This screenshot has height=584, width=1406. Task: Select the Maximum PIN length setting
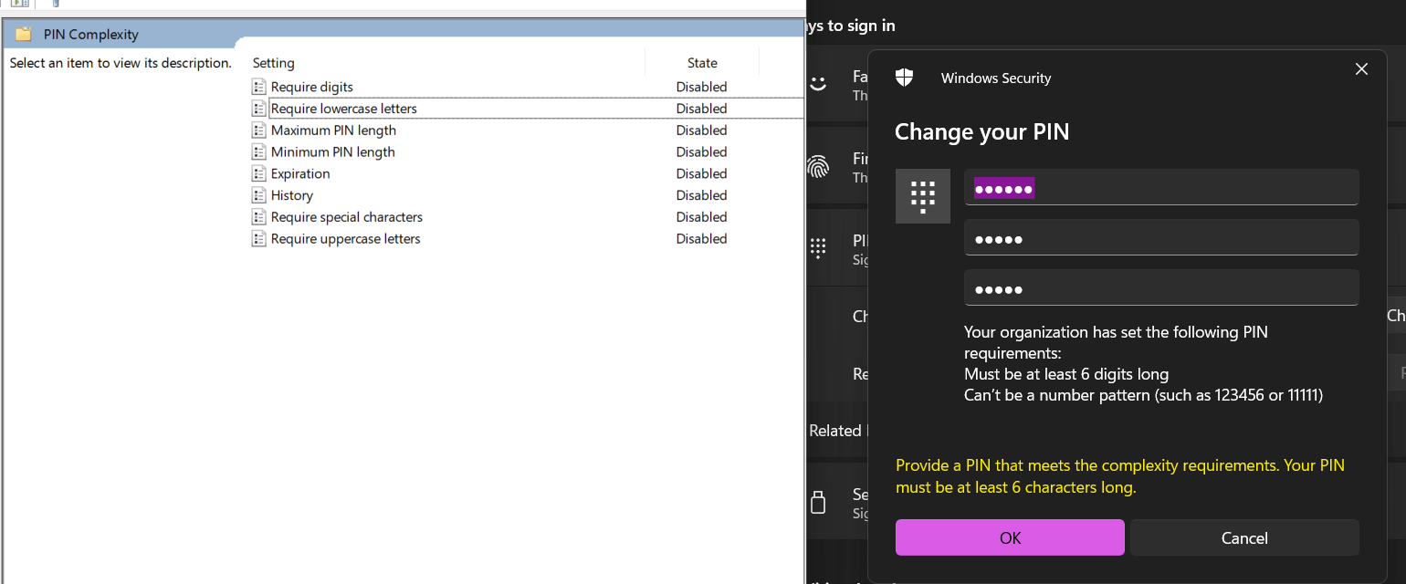coord(333,130)
